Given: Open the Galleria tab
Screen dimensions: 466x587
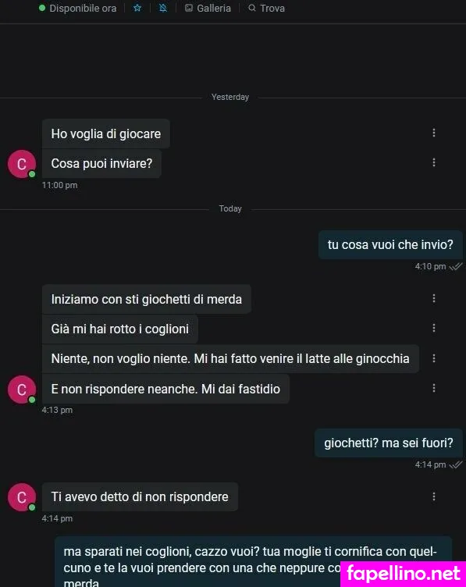Looking at the screenshot, I should [x=208, y=8].
